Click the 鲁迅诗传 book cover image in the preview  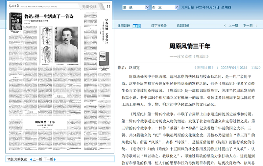tap(15, 21)
